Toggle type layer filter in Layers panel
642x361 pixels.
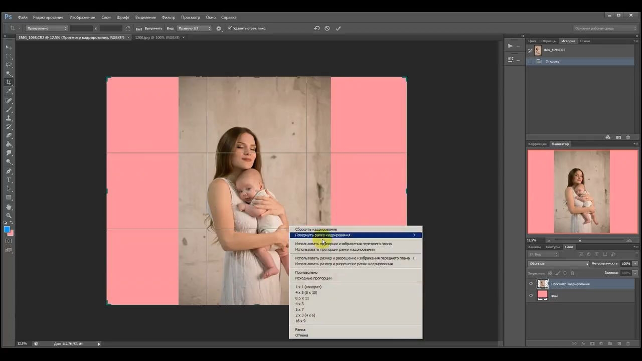tap(597, 254)
